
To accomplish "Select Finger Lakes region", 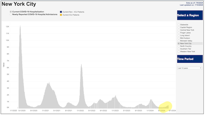I will pos(179,33).
